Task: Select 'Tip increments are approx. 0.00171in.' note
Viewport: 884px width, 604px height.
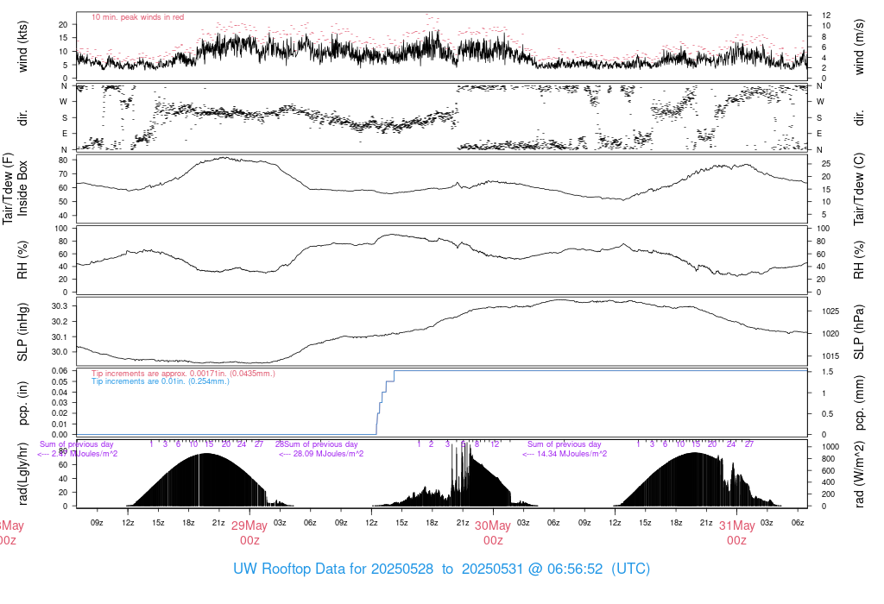Action: click(x=160, y=374)
